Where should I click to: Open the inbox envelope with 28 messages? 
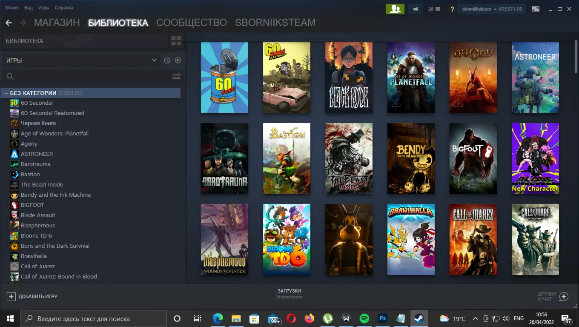[434, 9]
